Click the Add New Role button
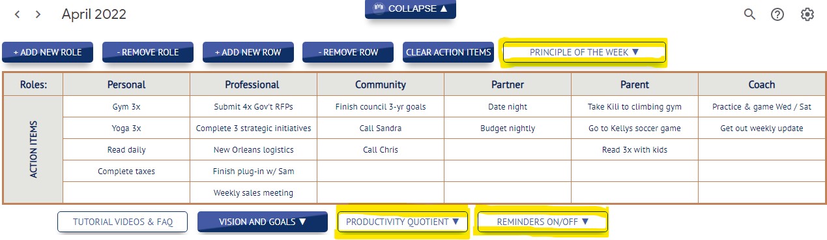 48,52
